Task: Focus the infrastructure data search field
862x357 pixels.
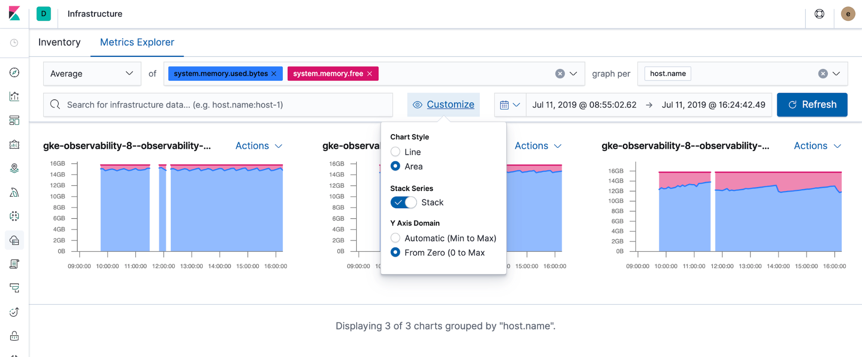Action: pyautogui.click(x=218, y=105)
